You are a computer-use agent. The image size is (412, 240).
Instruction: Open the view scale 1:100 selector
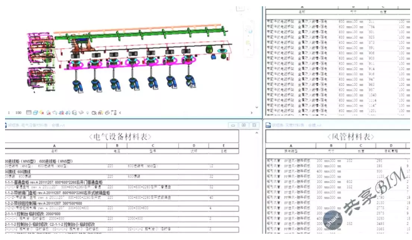pos(14,113)
